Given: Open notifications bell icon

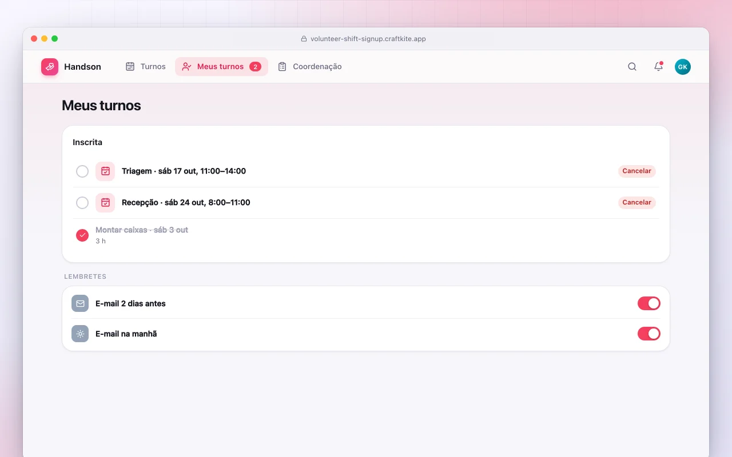Looking at the screenshot, I should (658, 67).
